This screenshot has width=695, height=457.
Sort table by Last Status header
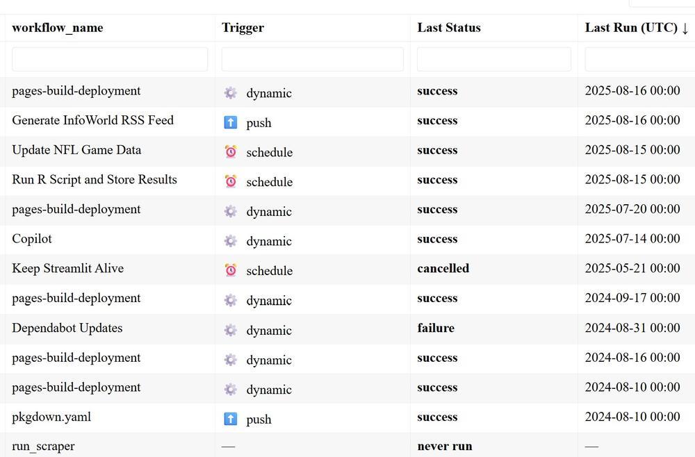point(449,28)
